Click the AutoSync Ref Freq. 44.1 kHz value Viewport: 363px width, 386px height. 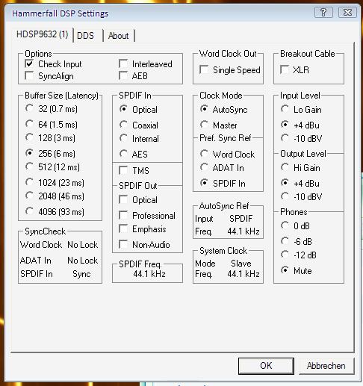243,231
